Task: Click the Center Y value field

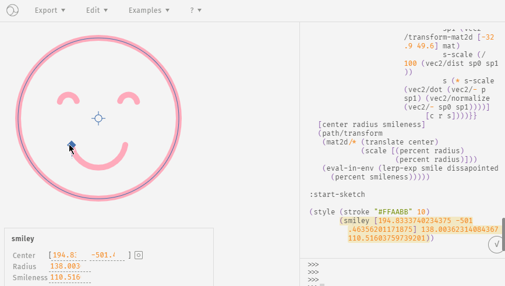Action: point(107,255)
